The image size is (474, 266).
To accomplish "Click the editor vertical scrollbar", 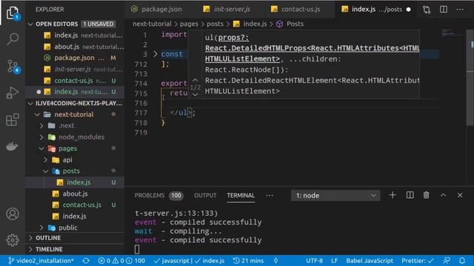I will click(470, 78).
